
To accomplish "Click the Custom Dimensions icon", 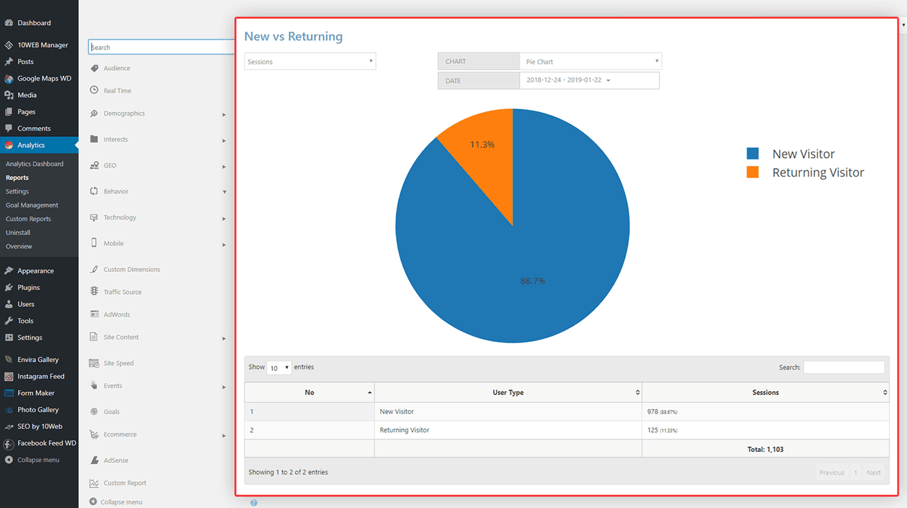I will click(x=95, y=269).
